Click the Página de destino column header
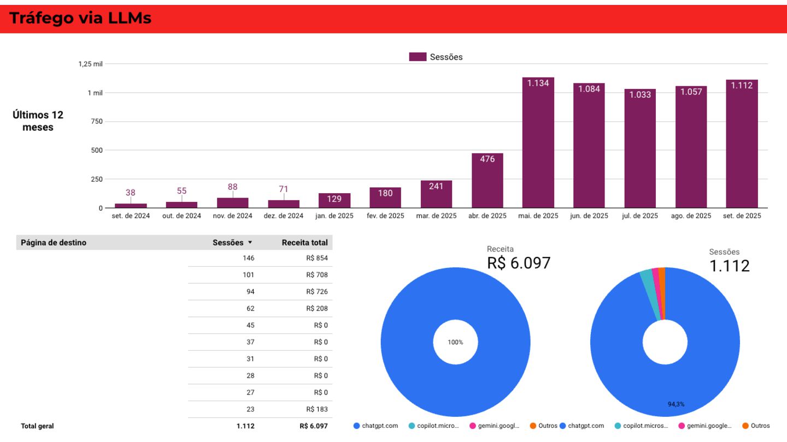787x442 pixels. pos(54,243)
